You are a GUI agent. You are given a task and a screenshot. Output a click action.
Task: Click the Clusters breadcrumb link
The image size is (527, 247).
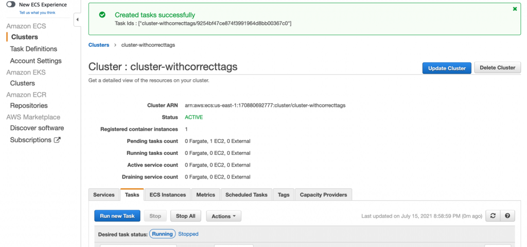click(x=99, y=45)
